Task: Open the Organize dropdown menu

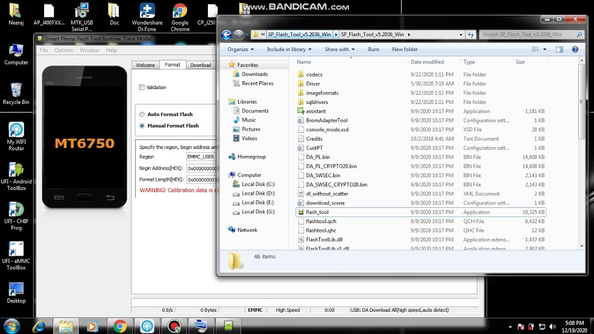Action: [x=240, y=49]
